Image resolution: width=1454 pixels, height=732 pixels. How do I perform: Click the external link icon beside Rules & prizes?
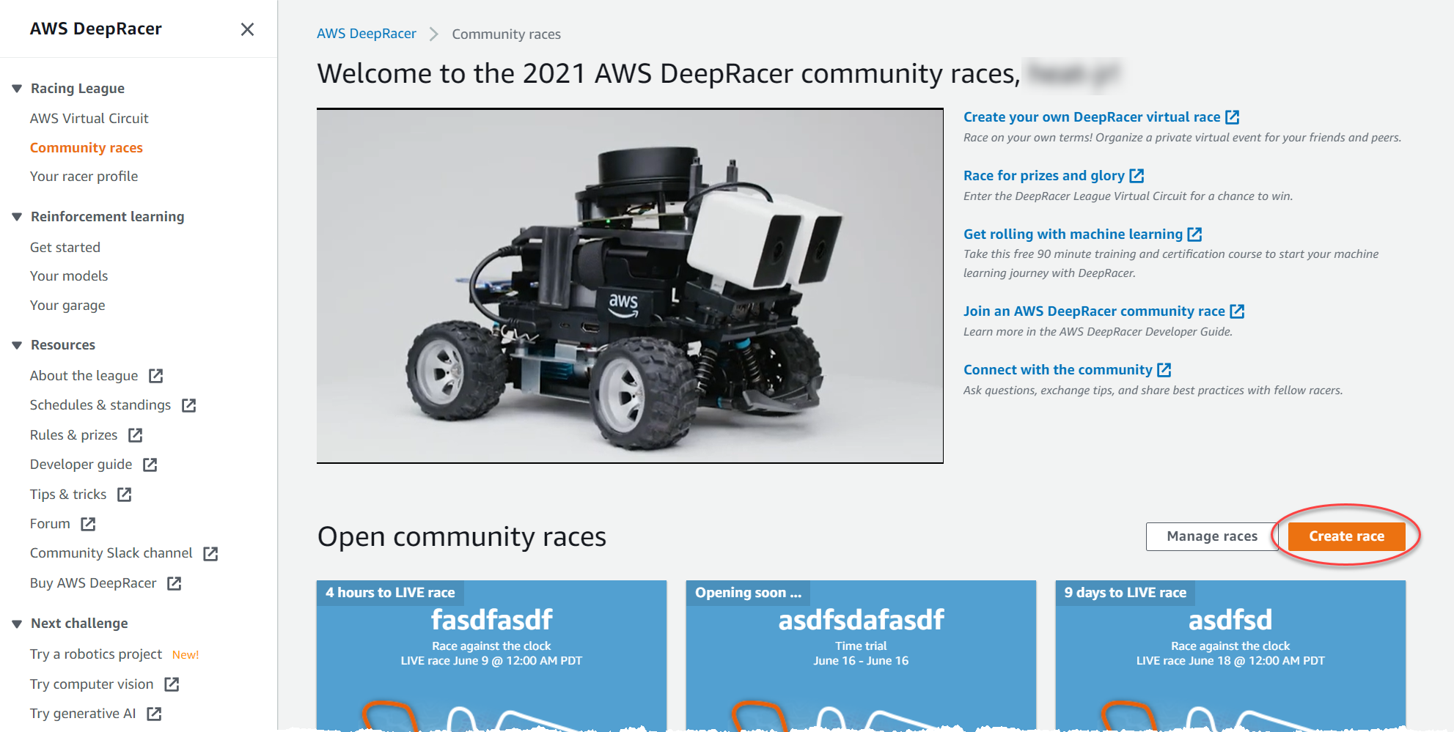[x=136, y=435]
